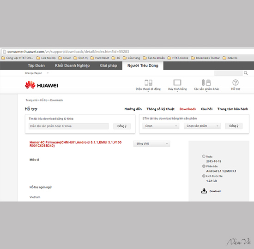Click Đồng ý button for product search
The width and height of the screenshot is (254, 249).
click(234, 126)
